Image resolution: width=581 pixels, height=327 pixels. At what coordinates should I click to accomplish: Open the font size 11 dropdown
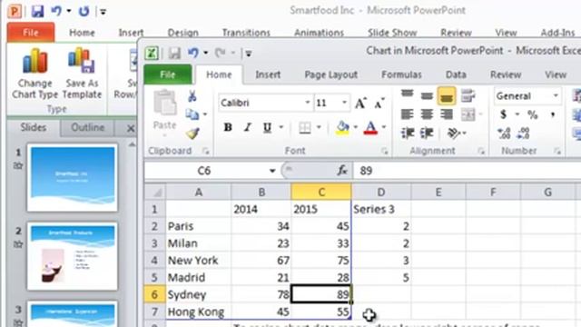tap(345, 103)
